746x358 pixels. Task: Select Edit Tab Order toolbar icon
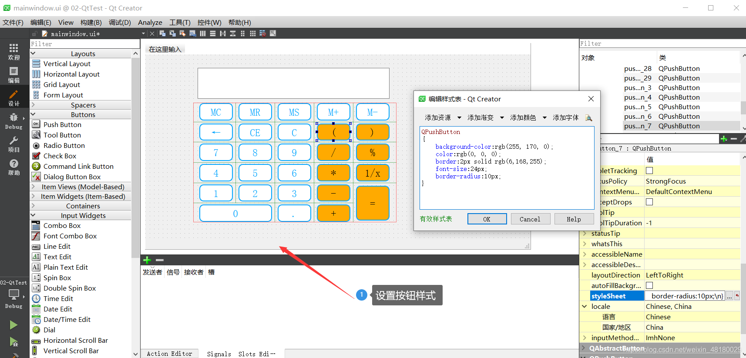click(x=192, y=33)
